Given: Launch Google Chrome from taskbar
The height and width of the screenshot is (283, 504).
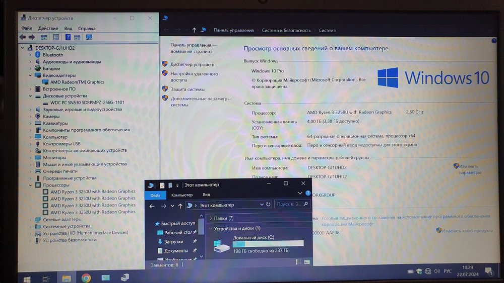Looking at the screenshot, I should [x=86, y=278].
